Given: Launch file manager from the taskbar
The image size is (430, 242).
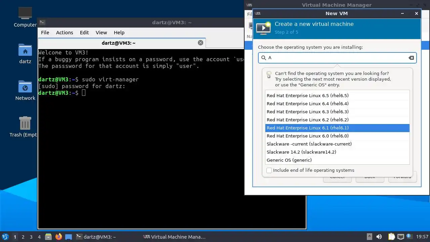Looking at the screenshot, I should (x=48, y=237).
